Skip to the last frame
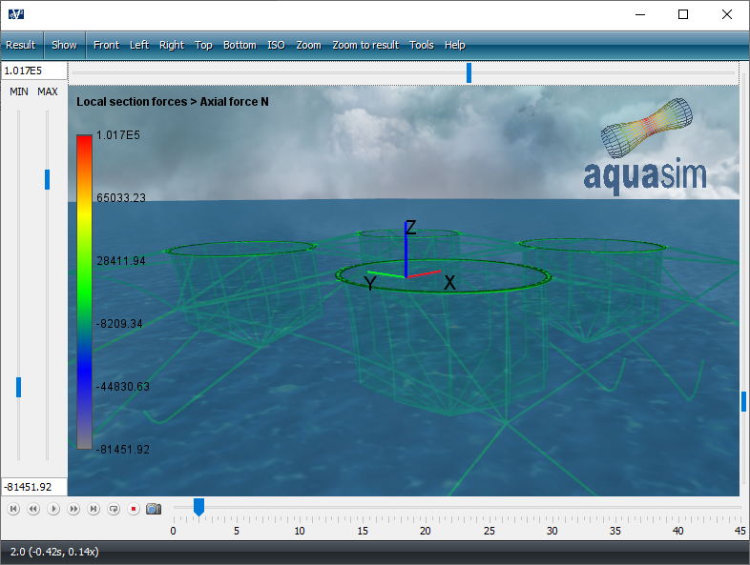This screenshot has height=565, width=750. click(x=94, y=509)
